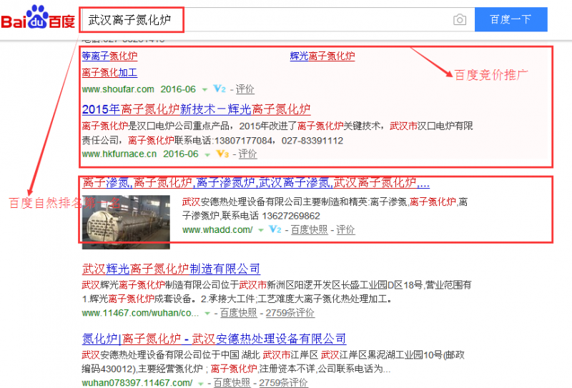Open 2759条评价 under the wuhan078397.11467.com result

coord(283,383)
